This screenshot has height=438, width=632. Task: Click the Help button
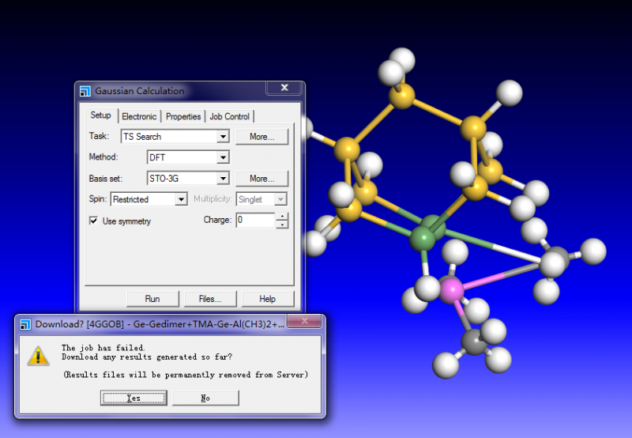click(268, 299)
